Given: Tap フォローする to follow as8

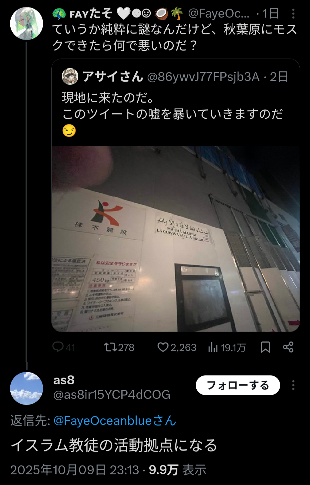Looking at the screenshot, I should click(x=238, y=385).
